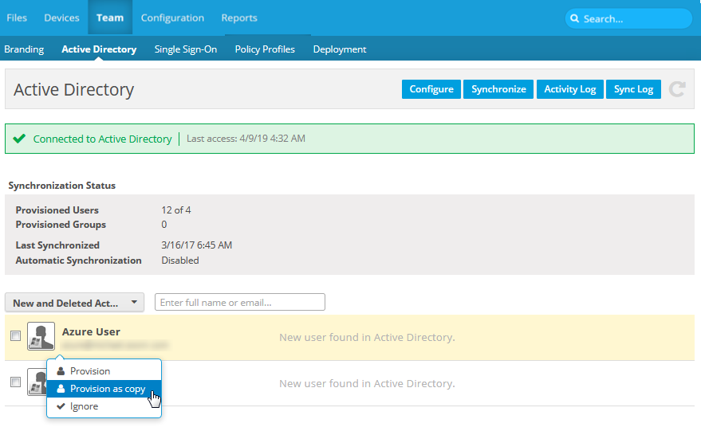This screenshot has width=701, height=431.
Task: Open the Activity Log
Action: (x=569, y=89)
